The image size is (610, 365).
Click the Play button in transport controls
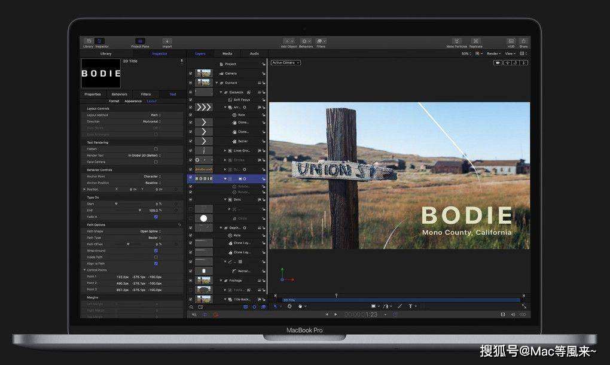335,314
